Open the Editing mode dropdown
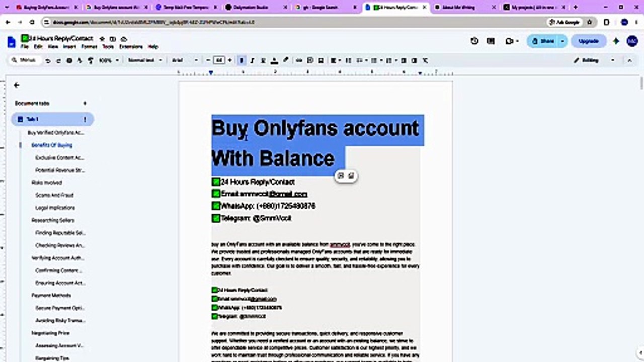The image size is (644, 362). [594, 60]
